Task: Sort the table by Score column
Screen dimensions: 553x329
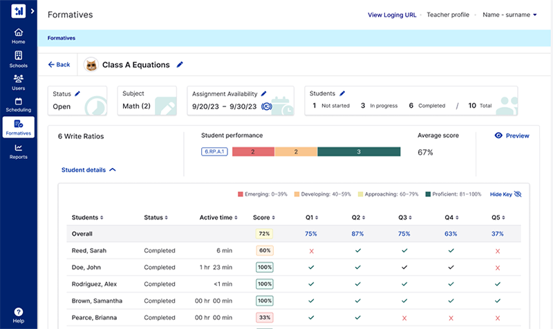Action: [263, 218]
